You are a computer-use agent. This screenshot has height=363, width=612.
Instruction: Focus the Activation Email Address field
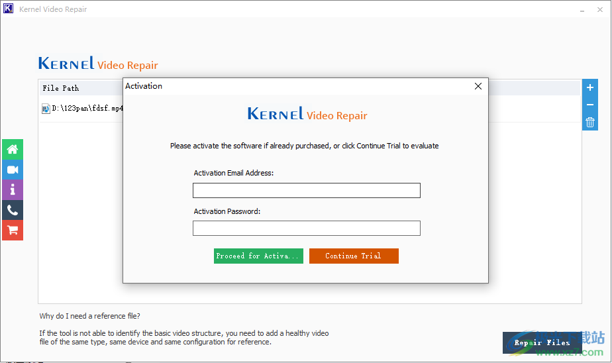coord(307,191)
